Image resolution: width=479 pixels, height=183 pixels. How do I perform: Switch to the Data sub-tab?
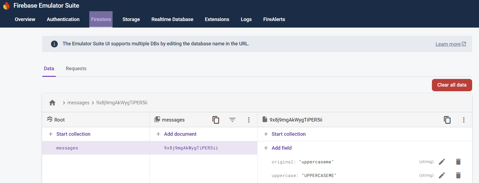pos(49,69)
